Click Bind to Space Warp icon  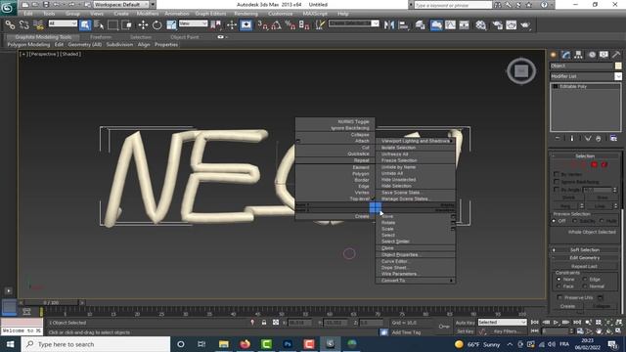click(38, 25)
